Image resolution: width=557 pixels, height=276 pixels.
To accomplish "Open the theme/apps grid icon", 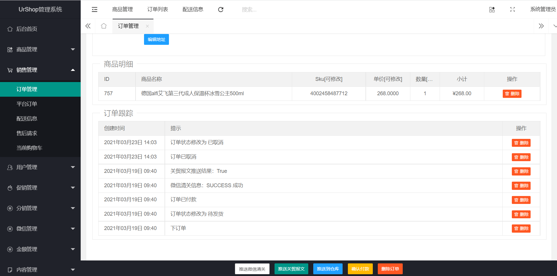I will (x=492, y=10).
